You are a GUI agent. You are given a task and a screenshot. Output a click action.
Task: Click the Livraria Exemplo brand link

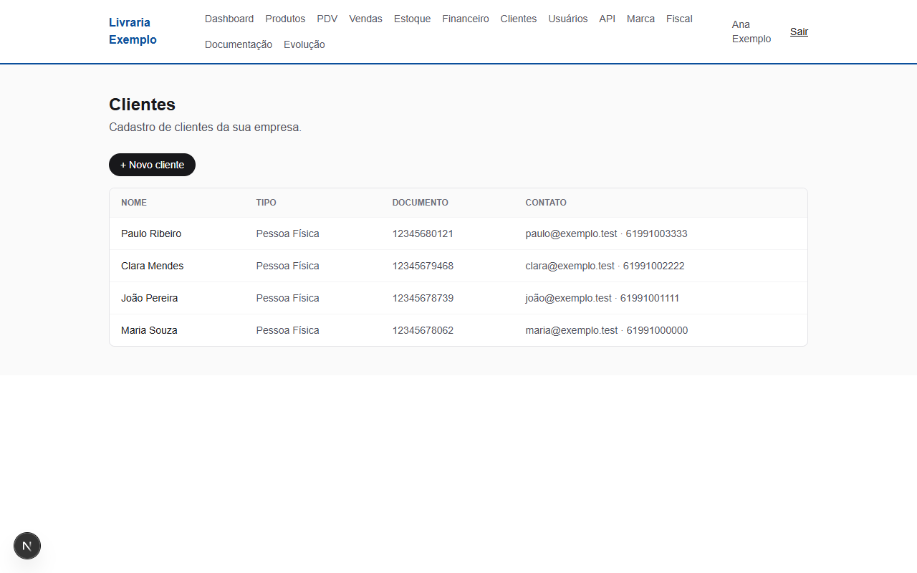tap(133, 31)
